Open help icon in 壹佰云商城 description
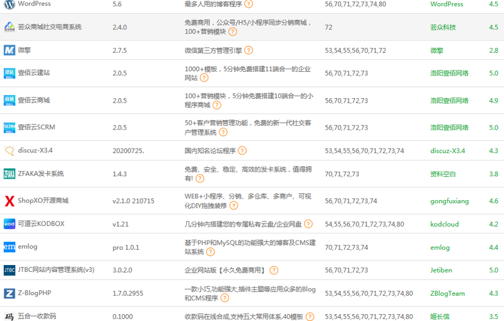 click(x=217, y=105)
